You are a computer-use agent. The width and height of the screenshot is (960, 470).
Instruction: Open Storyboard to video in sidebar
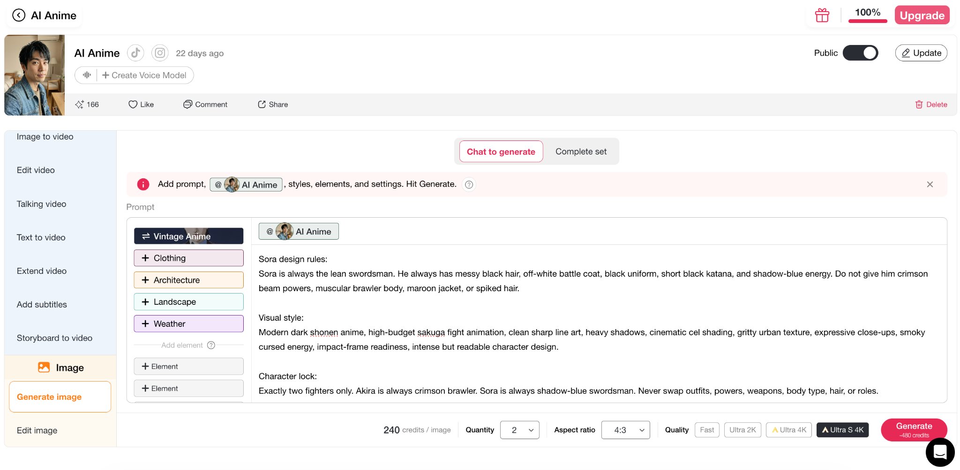point(54,338)
